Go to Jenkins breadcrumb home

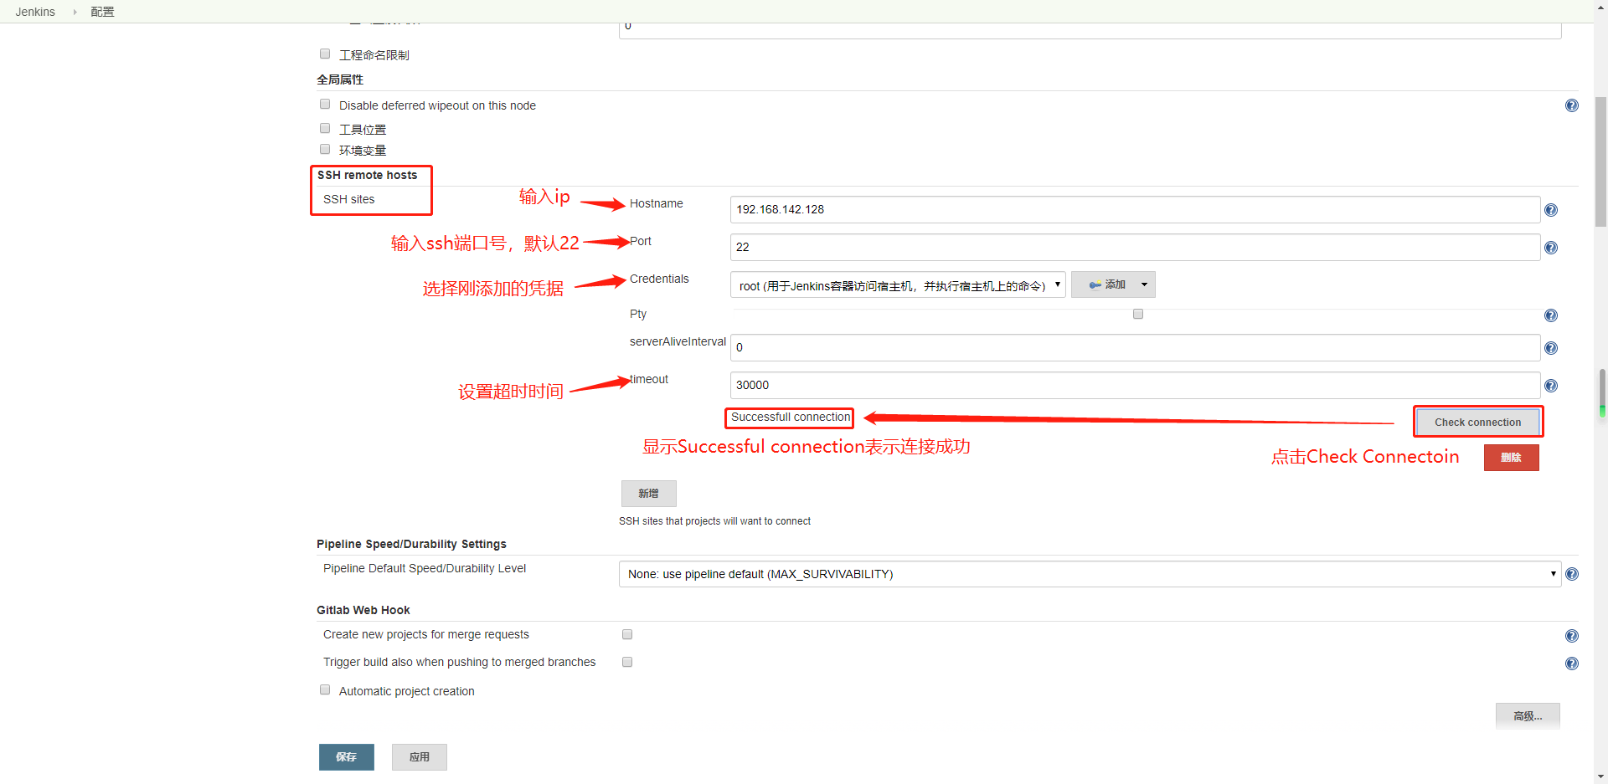(35, 12)
